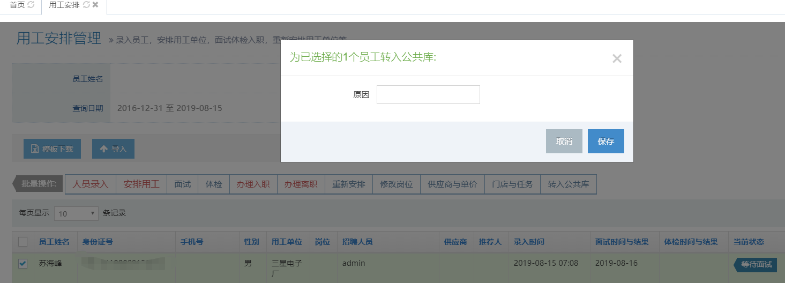Open the 人员录入 batch operation
This screenshot has width=785, height=283.
tap(91, 184)
